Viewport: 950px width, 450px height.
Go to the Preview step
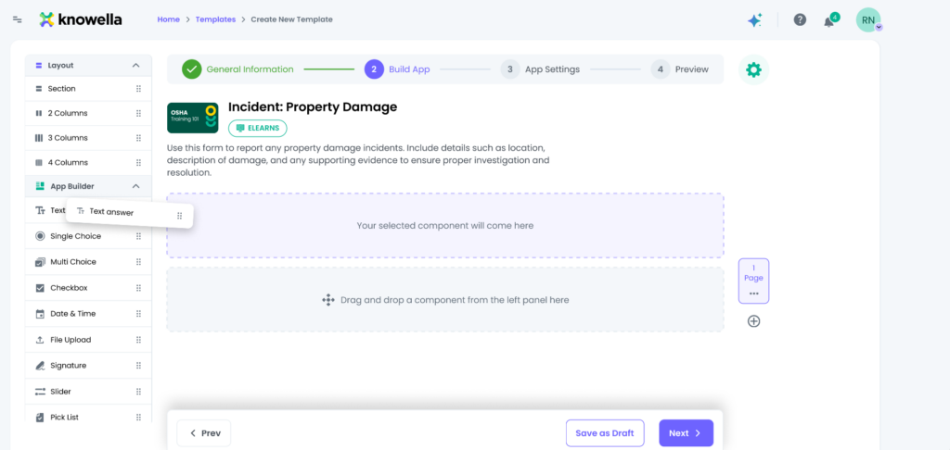(680, 69)
